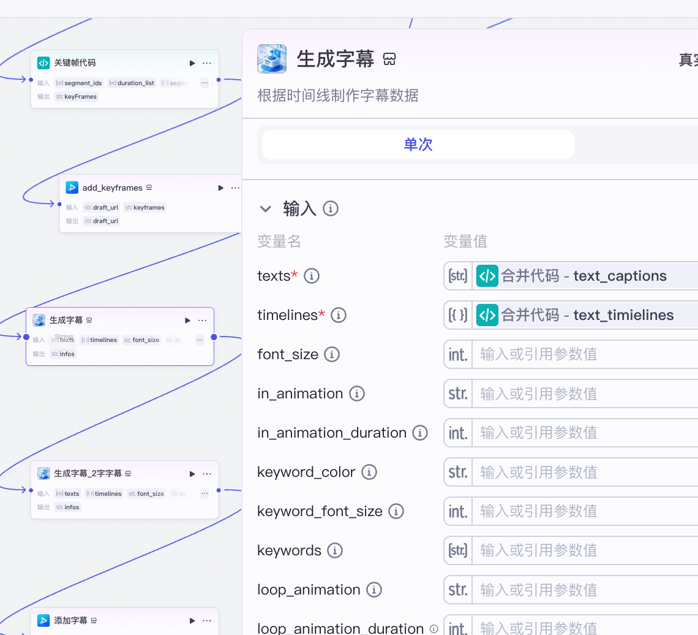The image size is (698, 635).
Task: Click the 合并代码 - text_captions reference value
Action: [583, 276]
